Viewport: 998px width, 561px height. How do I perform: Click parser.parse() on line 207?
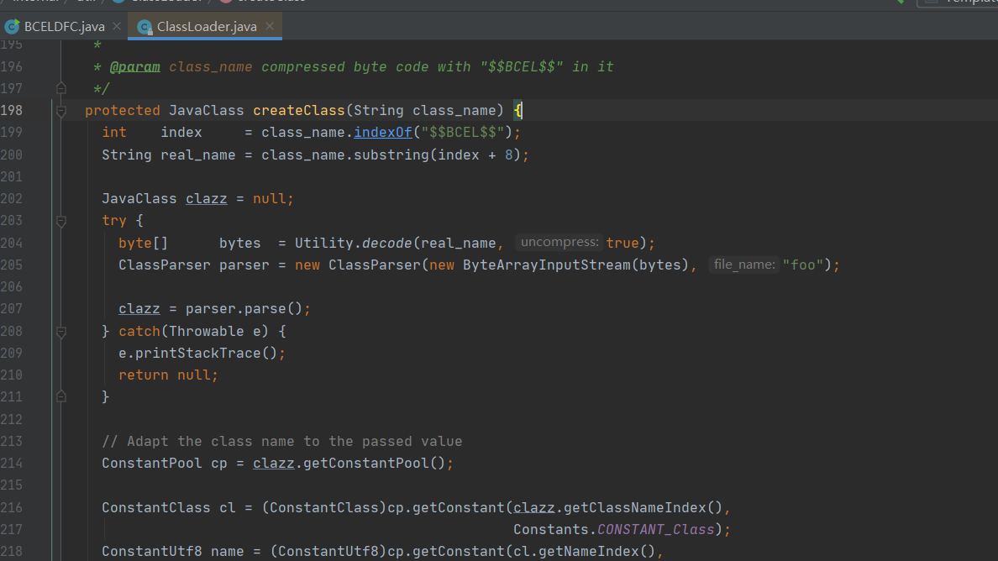point(244,309)
